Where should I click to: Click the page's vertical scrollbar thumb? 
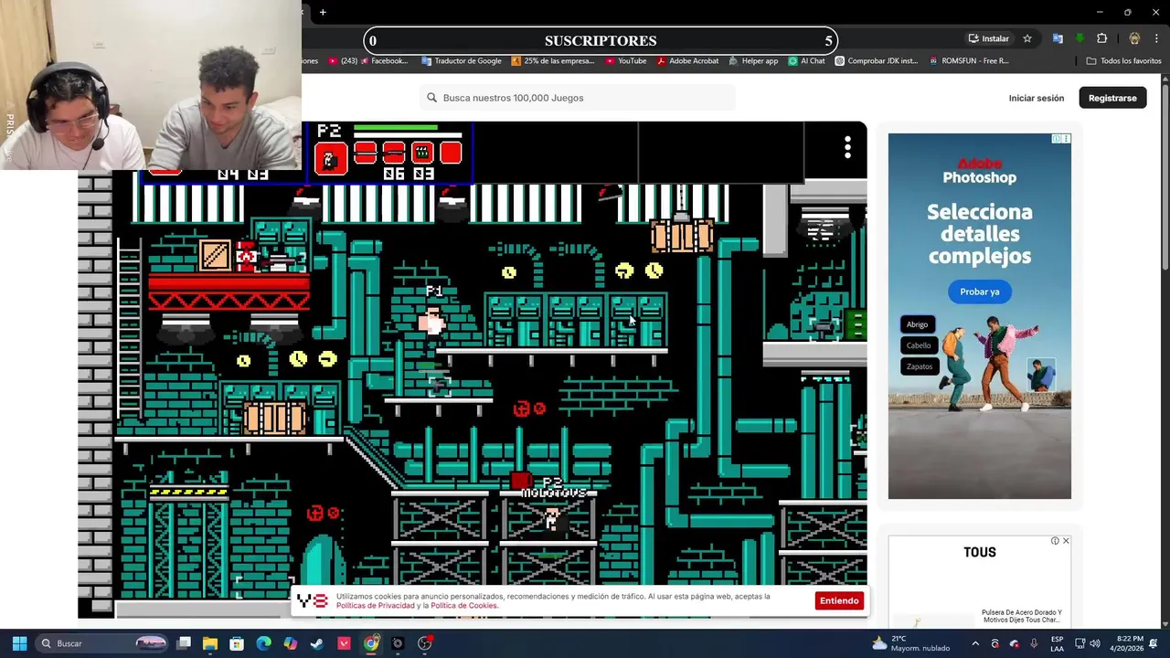(1165, 178)
